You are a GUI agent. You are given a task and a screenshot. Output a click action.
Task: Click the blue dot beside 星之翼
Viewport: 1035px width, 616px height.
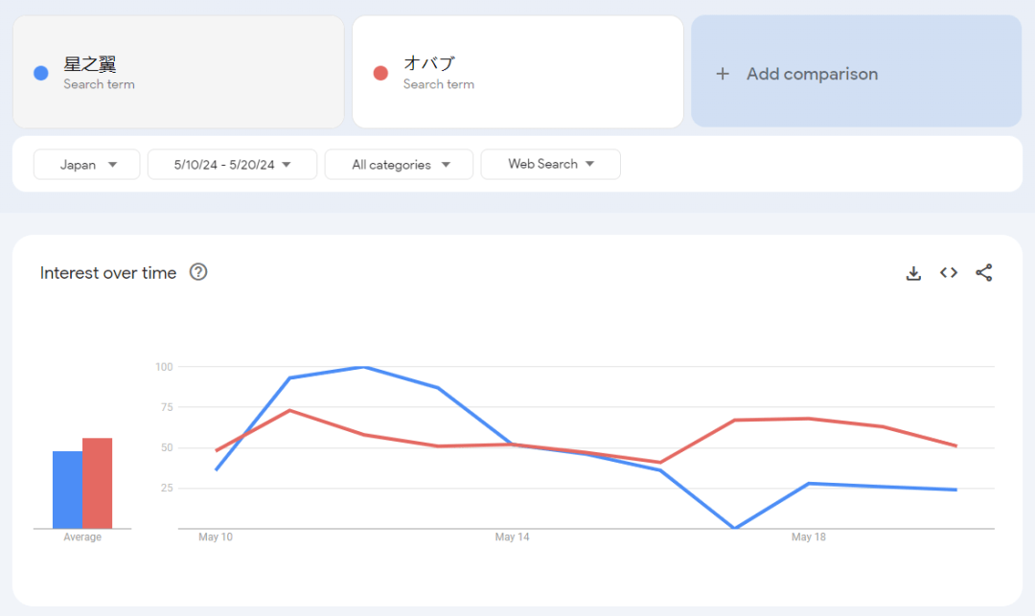point(41,73)
